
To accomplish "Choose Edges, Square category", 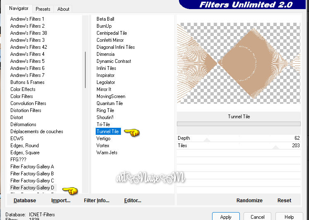I will tap(25, 153).
